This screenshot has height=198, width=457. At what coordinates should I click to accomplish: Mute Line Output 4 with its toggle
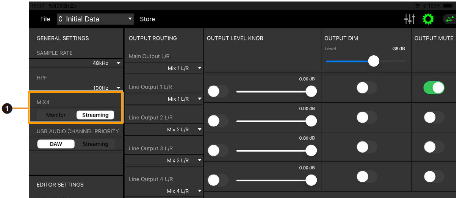tap(434, 176)
